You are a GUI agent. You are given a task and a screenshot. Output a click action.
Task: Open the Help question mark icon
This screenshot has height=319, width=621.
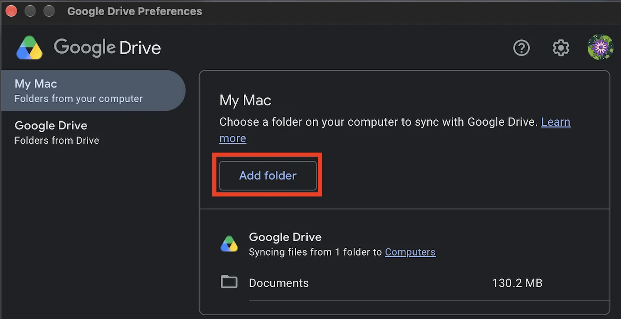point(521,48)
